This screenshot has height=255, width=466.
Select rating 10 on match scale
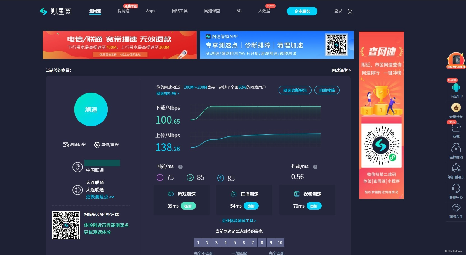pyautogui.click(x=280, y=242)
